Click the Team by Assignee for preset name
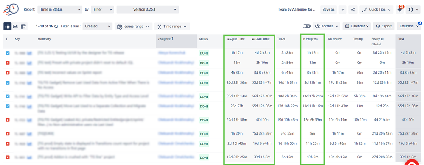This screenshot has height=165, width=424. pos(297,9)
